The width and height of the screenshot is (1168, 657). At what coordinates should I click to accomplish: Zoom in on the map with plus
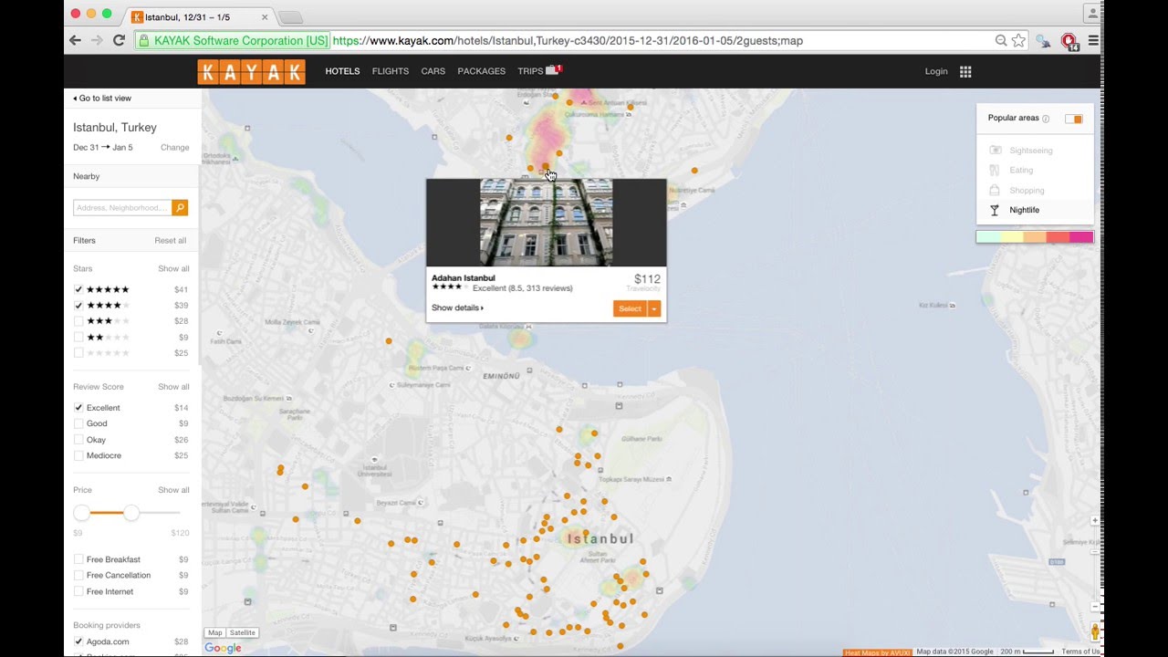click(1095, 521)
